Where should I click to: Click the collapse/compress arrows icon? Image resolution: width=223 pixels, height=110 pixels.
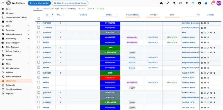(x=168, y=3)
